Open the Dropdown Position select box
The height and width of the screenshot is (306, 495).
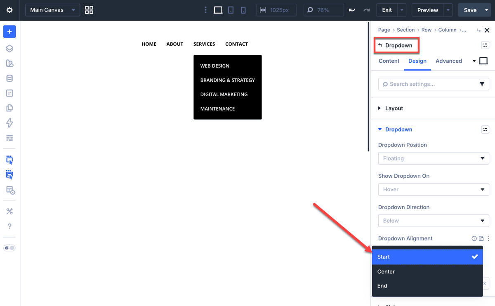(433, 158)
